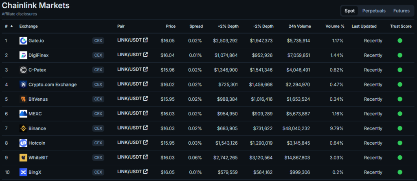Switch to the Futures tab
The width and height of the screenshot is (417, 181).
point(401,11)
